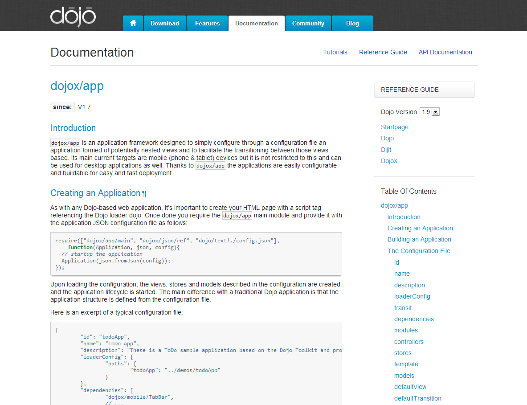Click the Creating an Application heading
527x405 pixels.
95,193
